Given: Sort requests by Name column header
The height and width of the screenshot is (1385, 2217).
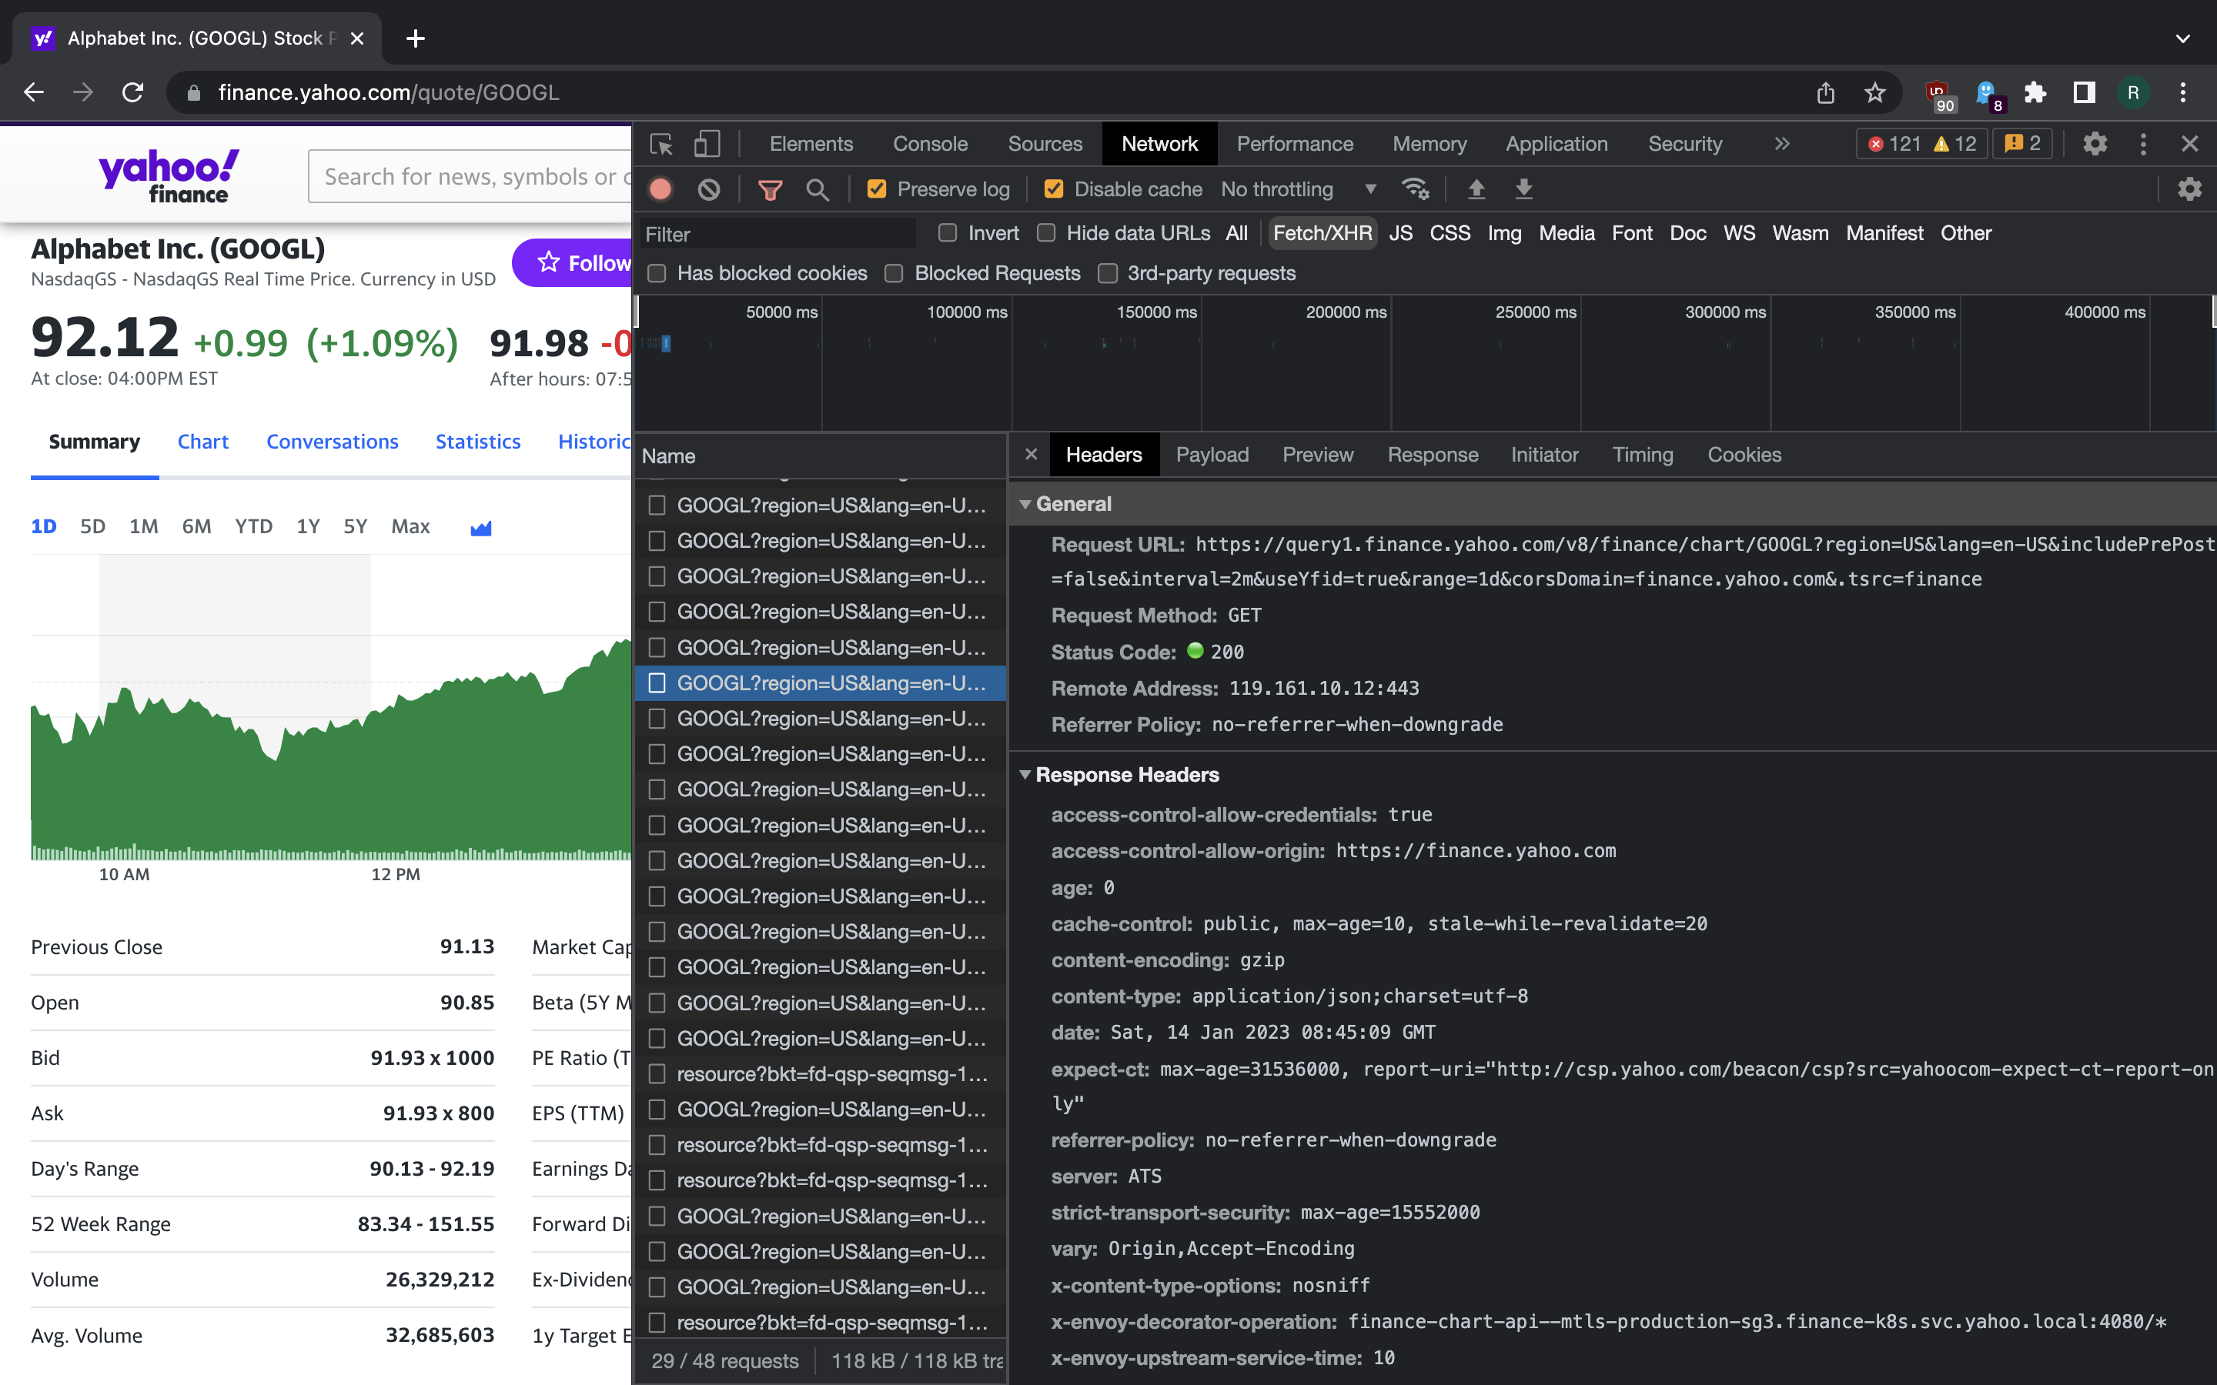Looking at the screenshot, I should coord(820,456).
